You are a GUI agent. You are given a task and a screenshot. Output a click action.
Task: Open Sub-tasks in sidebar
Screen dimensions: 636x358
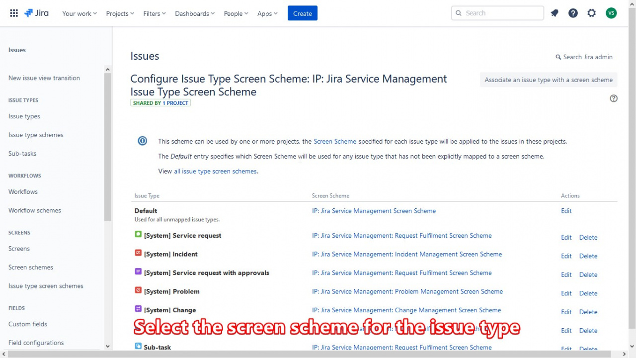click(x=22, y=154)
